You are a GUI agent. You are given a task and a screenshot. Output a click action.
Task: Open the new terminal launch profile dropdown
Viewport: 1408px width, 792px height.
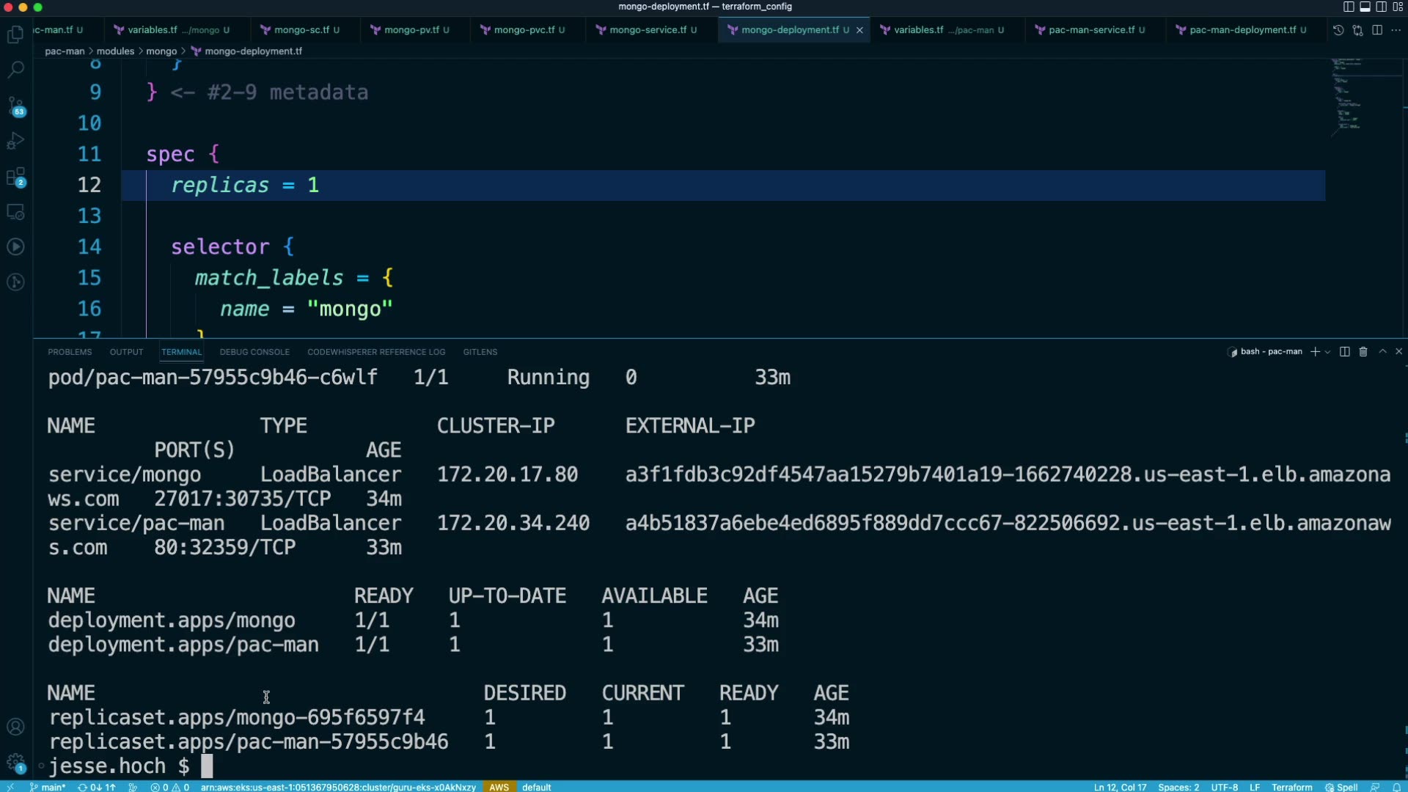click(1327, 352)
